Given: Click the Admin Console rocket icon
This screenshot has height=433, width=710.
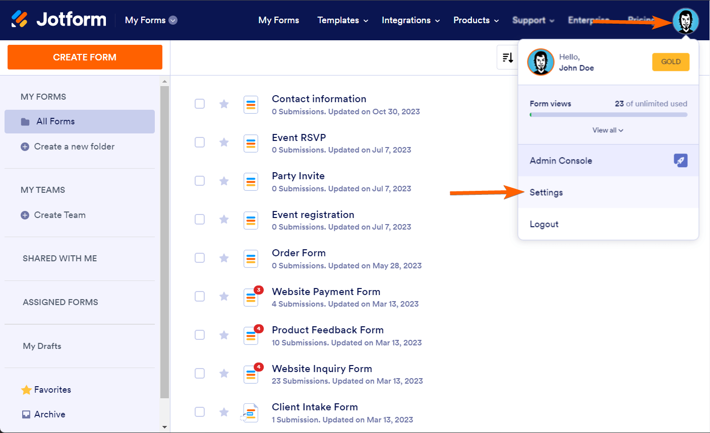Looking at the screenshot, I should [x=680, y=161].
